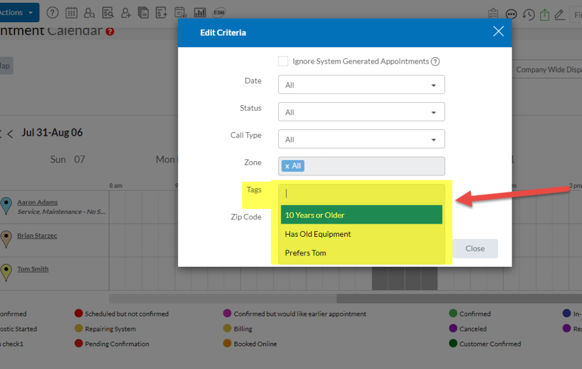Click the ESM toolbar icon

coord(218,12)
